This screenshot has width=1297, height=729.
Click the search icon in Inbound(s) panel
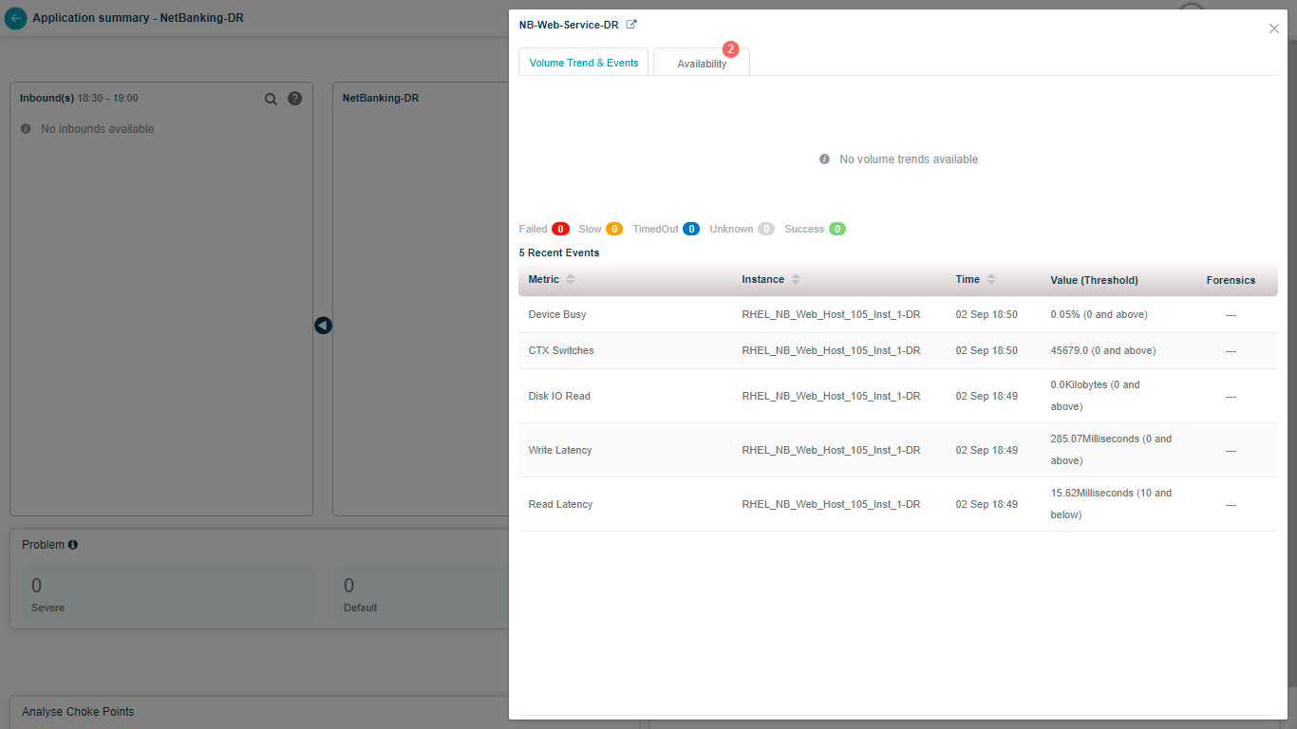coord(271,99)
